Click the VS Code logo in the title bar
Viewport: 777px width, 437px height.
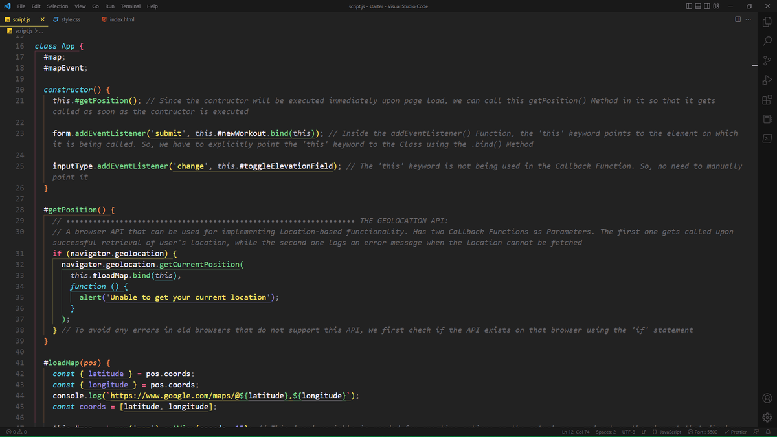pyautogui.click(x=6, y=6)
